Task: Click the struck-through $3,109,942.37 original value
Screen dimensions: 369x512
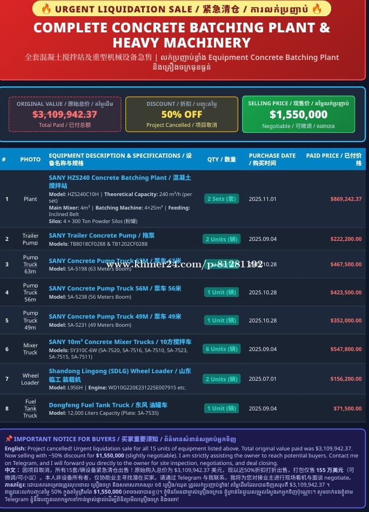Action: tap(65, 114)
